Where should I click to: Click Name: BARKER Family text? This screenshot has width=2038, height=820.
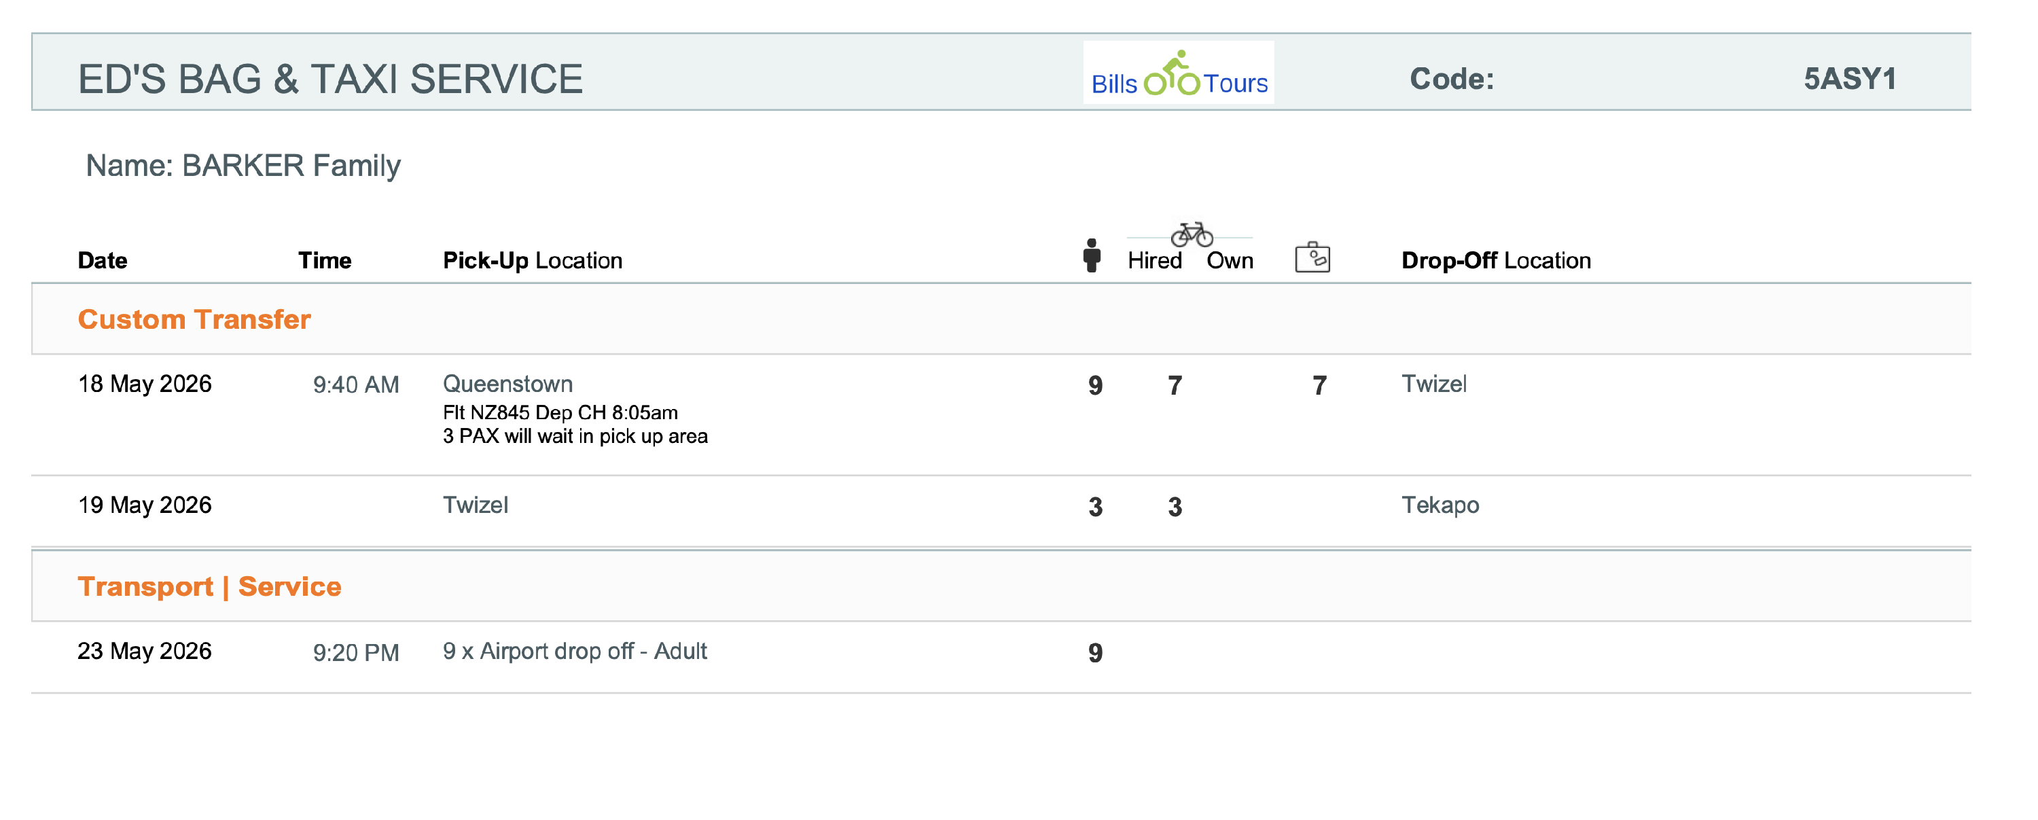[x=243, y=165]
